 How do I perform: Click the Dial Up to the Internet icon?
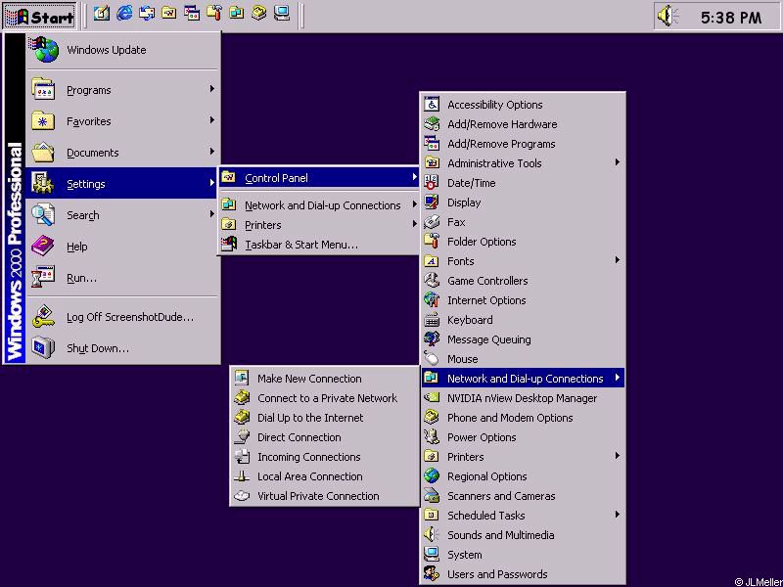(242, 417)
